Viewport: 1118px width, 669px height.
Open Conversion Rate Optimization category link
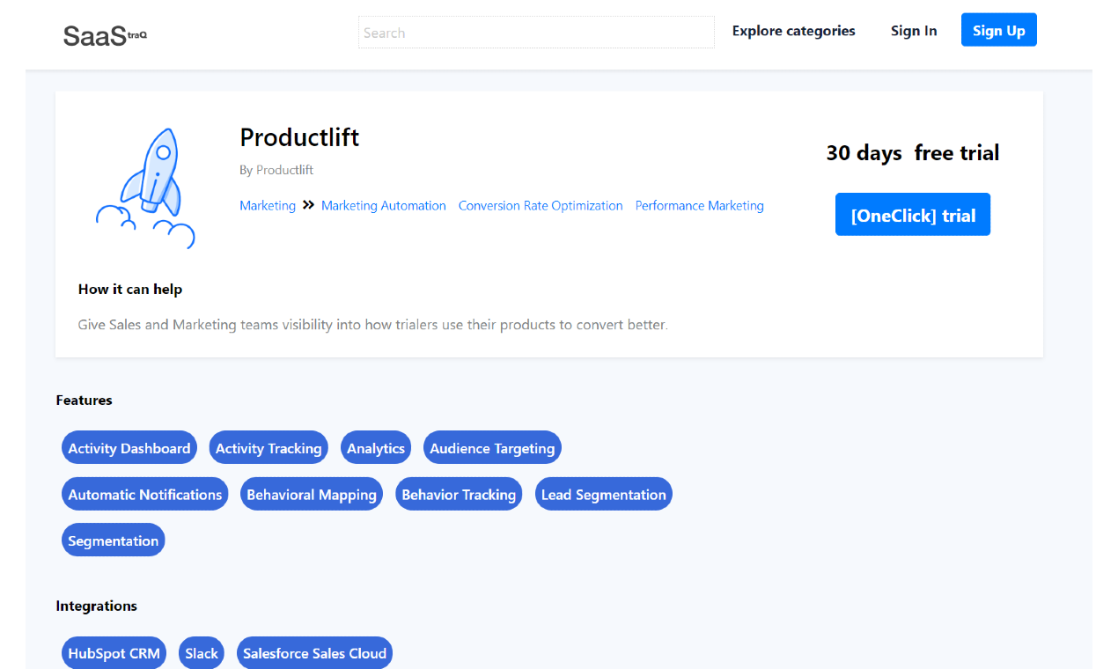click(x=541, y=205)
